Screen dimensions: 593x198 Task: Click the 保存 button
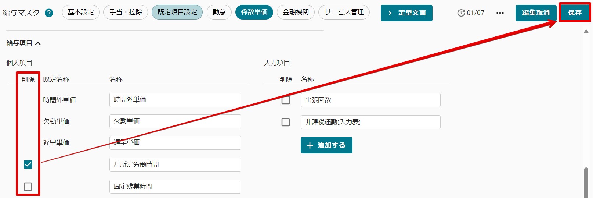[575, 13]
